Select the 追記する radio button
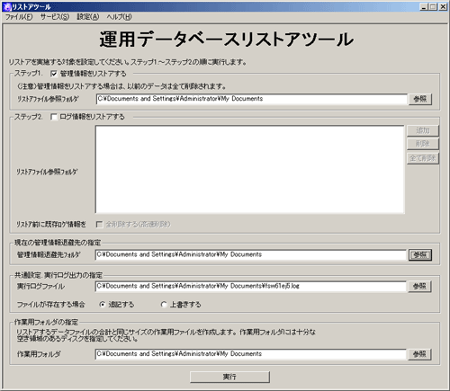 (103, 305)
